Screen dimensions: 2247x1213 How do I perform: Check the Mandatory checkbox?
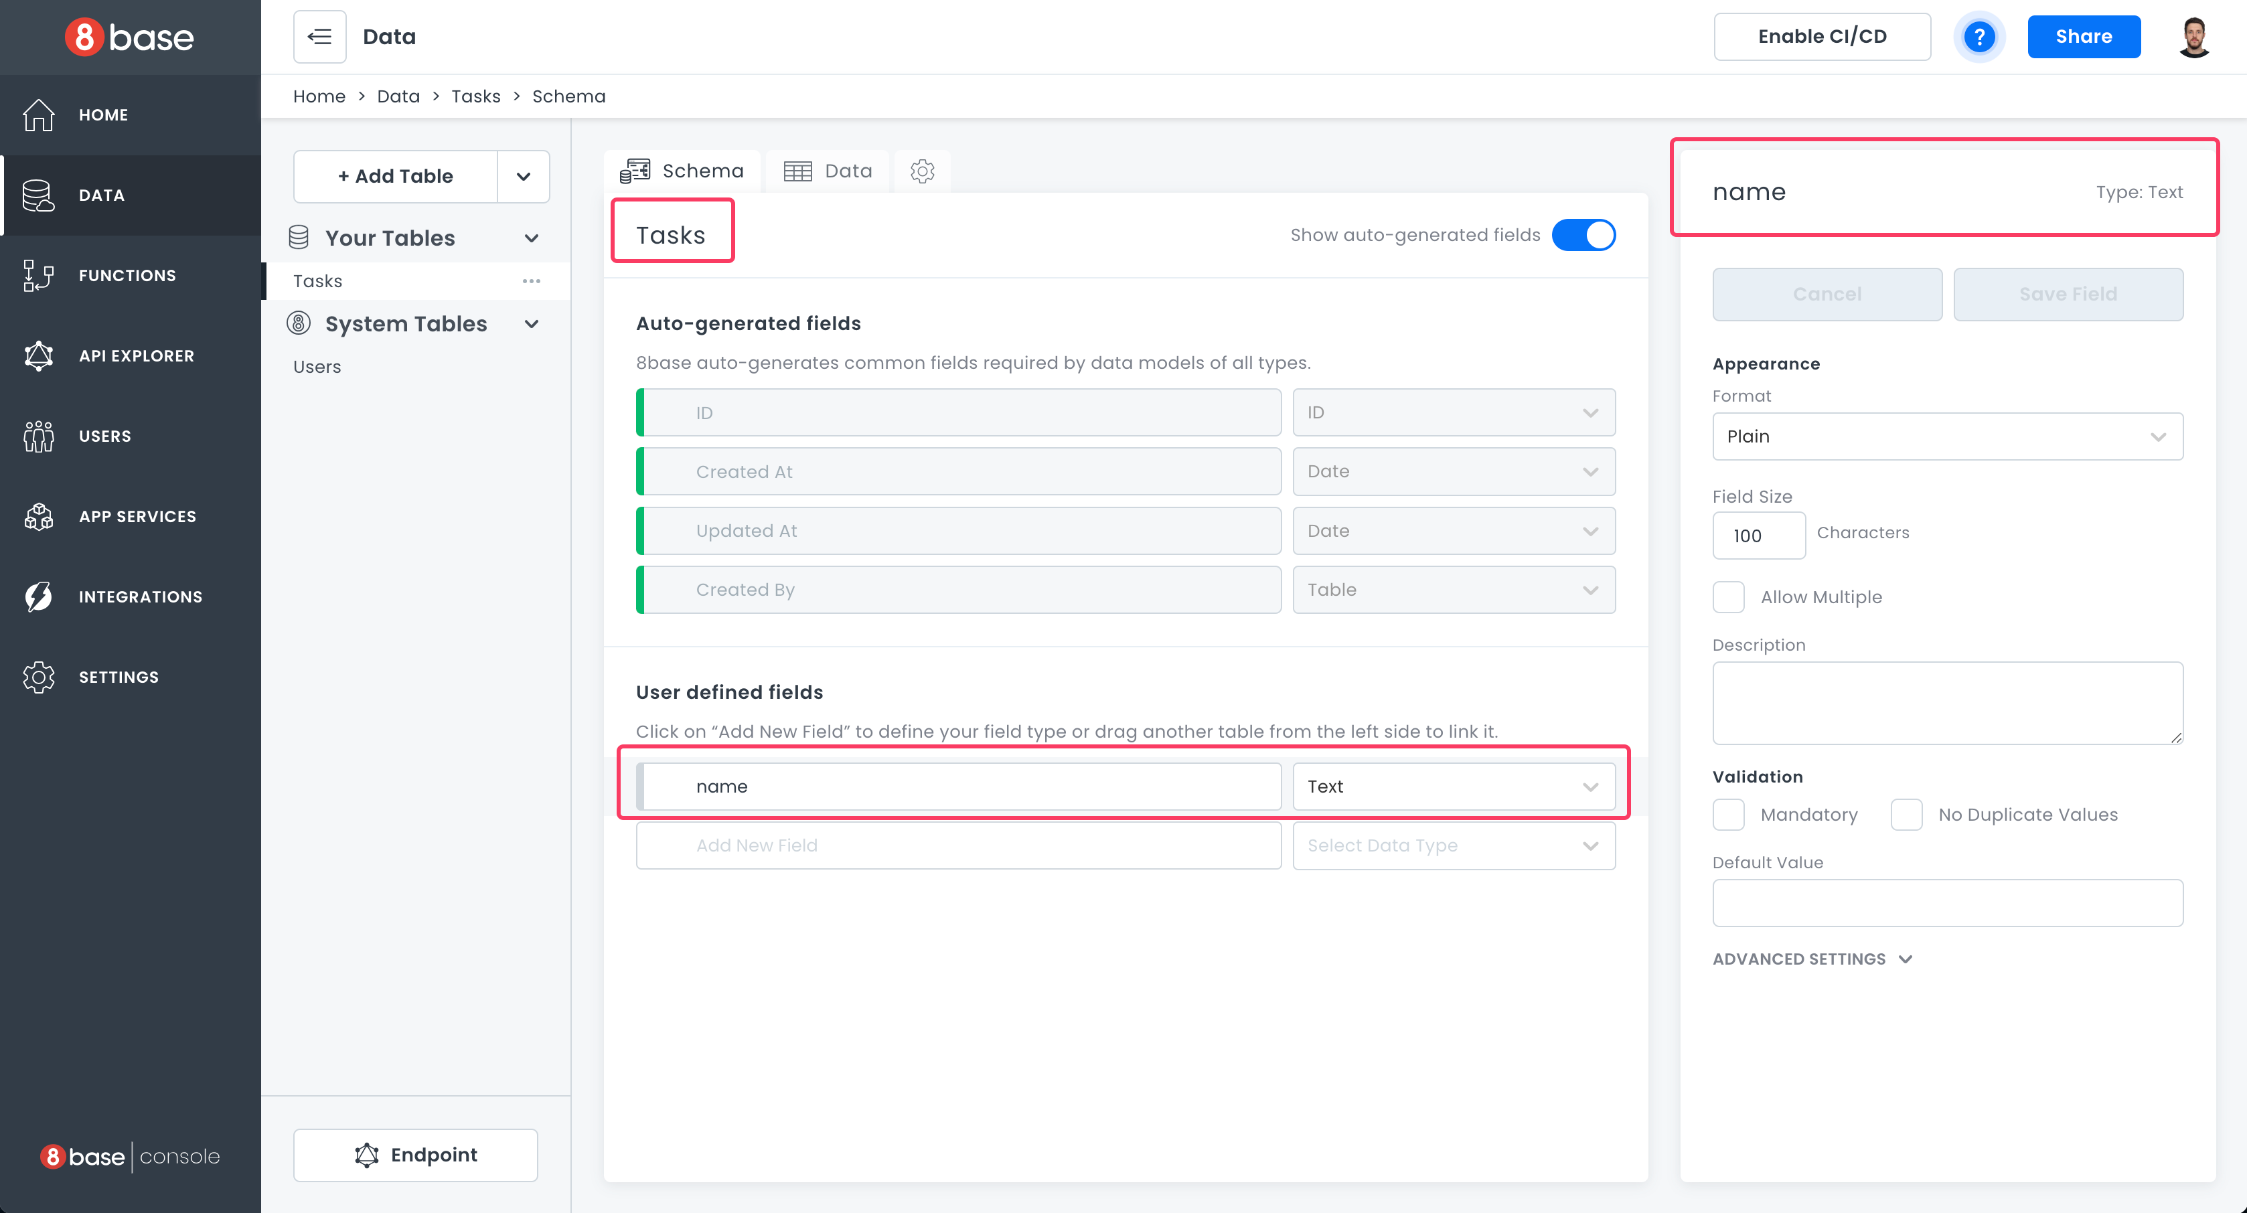[1728, 815]
